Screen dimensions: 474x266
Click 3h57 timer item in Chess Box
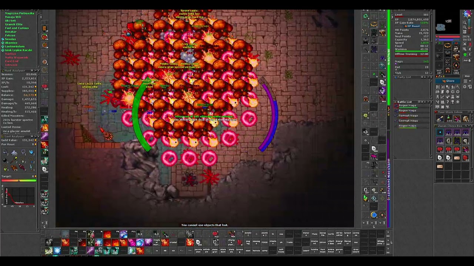448,132
